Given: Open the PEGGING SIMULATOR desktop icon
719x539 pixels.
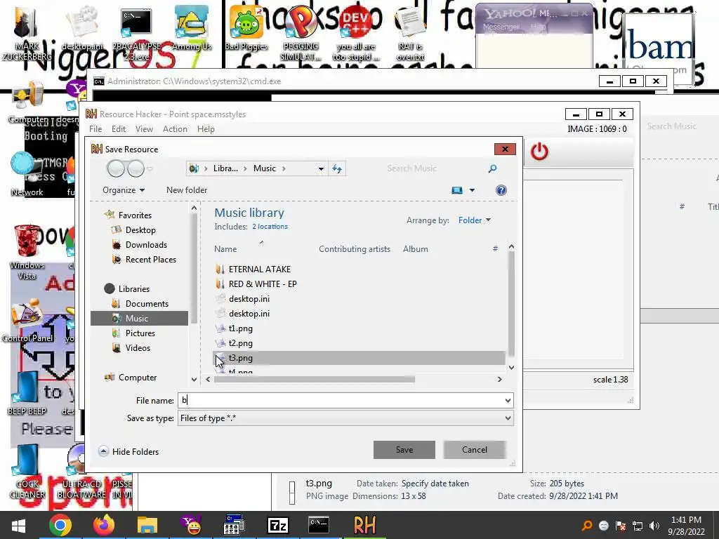Looking at the screenshot, I should pos(301,32).
